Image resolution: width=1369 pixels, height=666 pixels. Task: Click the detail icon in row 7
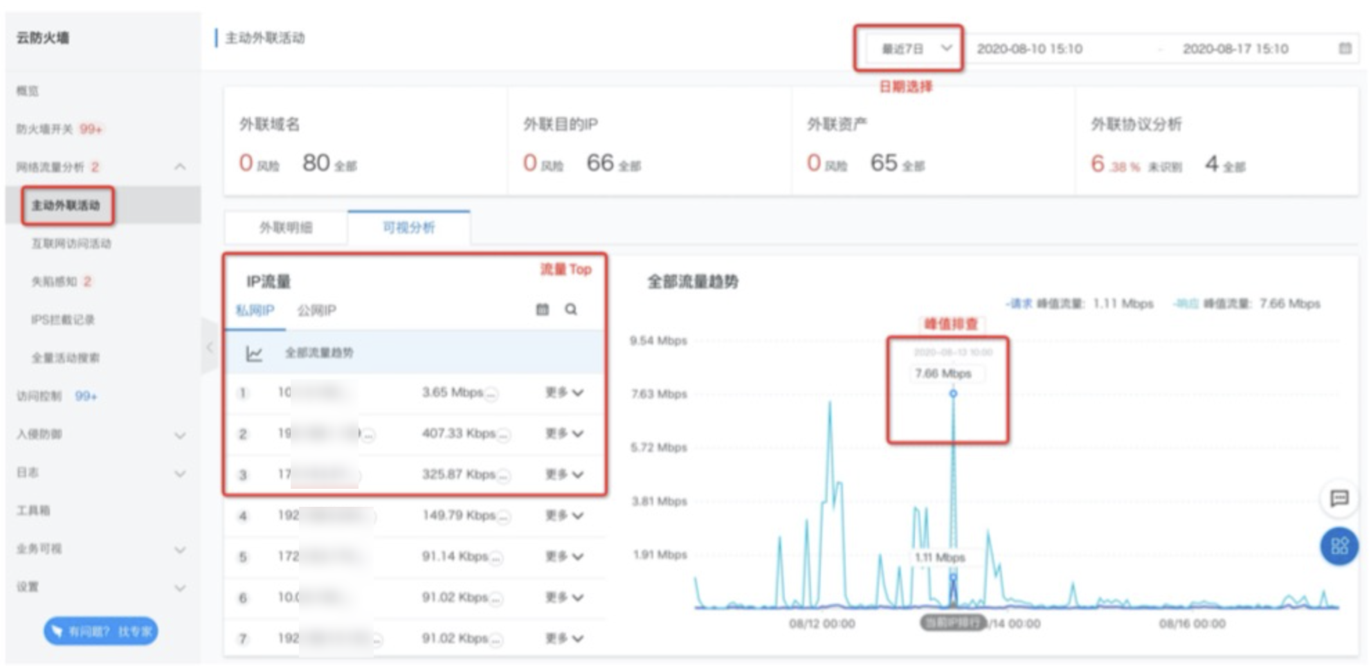496,640
